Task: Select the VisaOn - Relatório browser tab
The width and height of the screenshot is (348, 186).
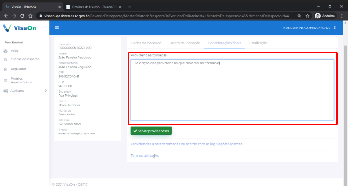Action: 33,7
